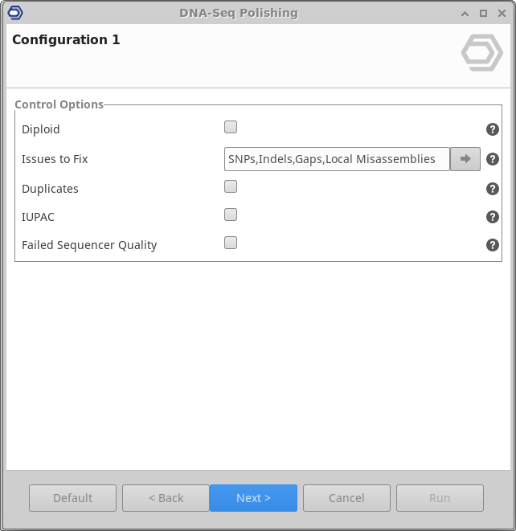Image resolution: width=516 pixels, height=531 pixels.
Task: Check the Failed Sequencer Quality box
Action: point(231,243)
